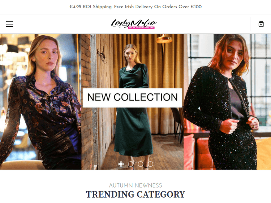Click the orange sofa in right photo
The height and width of the screenshot is (203, 271).
[x=204, y=153]
